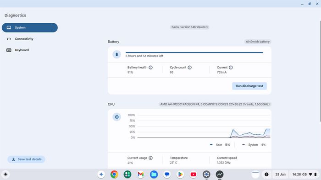Show info about battery Current
The image size is (321, 180).
(x=231, y=68)
